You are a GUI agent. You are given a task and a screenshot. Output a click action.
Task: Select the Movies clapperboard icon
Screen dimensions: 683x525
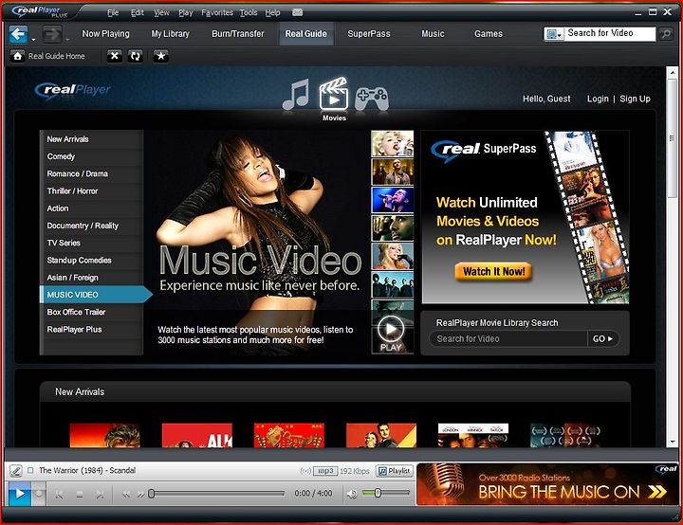pyautogui.click(x=334, y=93)
